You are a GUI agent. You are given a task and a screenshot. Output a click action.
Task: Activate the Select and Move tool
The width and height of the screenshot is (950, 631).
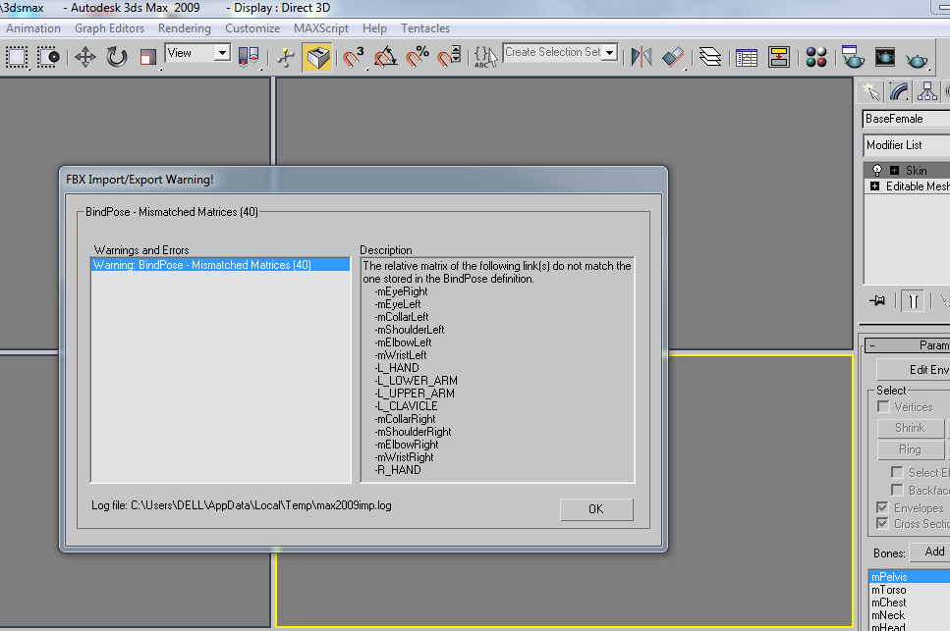pyautogui.click(x=85, y=58)
